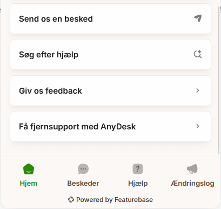Click the magnifier search icon
Screen dimensions: 221x209
click(198, 54)
